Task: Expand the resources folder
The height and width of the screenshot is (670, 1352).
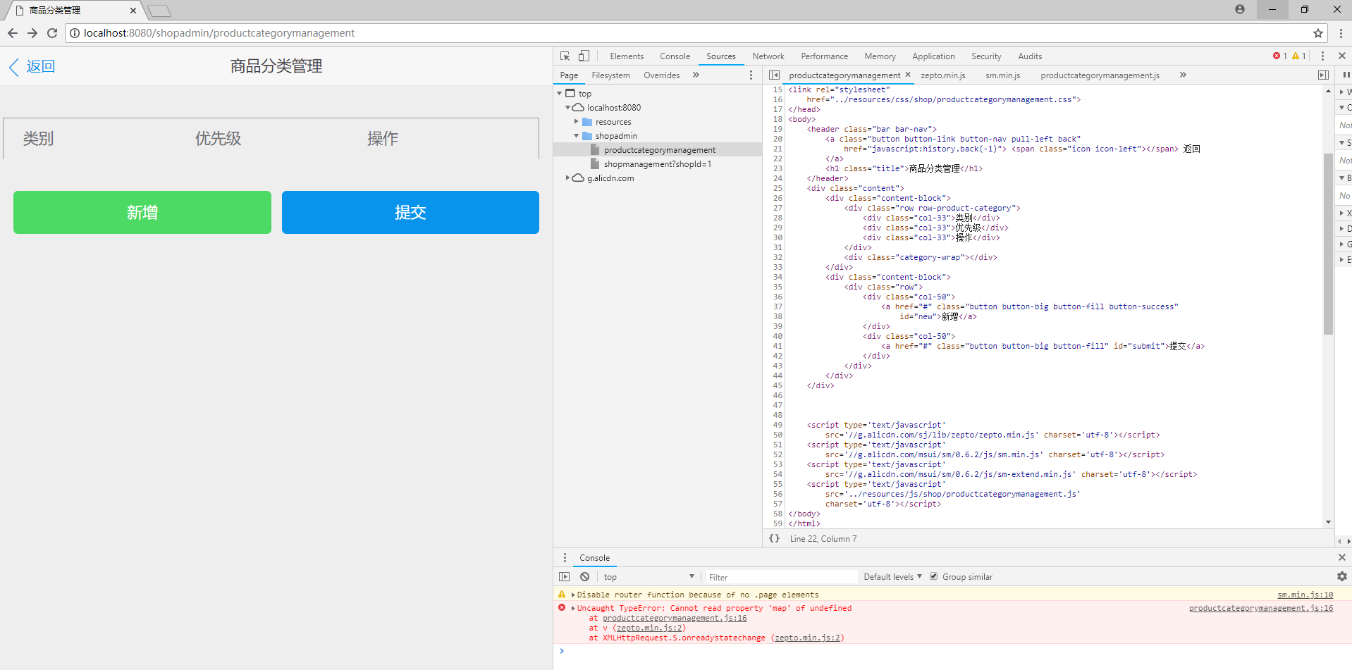Action: (x=576, y=122)
